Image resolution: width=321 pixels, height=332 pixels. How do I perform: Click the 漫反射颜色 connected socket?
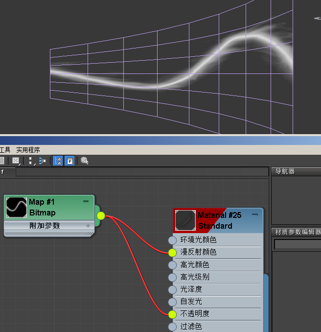(x=172, y=253)
